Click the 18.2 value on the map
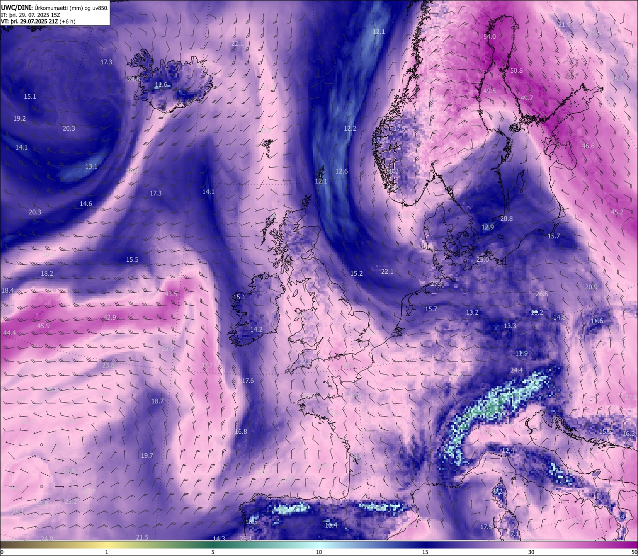 click(x=47, y=274)
